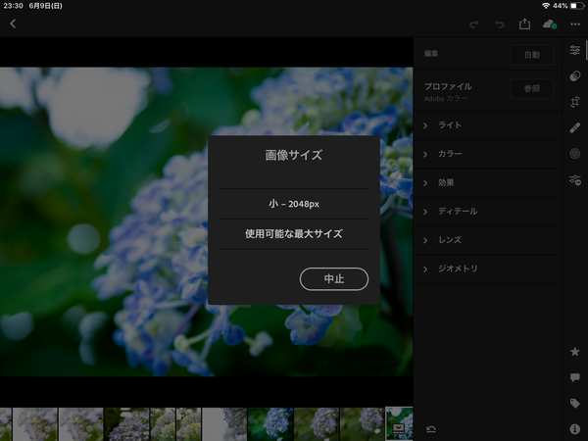Click the 参照 browse profile button
The height and width of the screenshot is (441, 588).
(x=532, y=88)
